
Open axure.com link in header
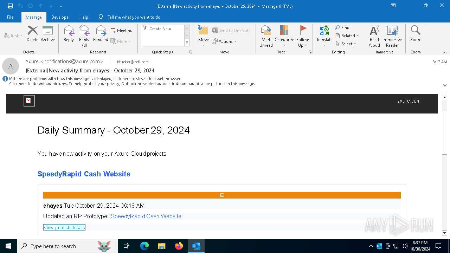pos(409,101)
